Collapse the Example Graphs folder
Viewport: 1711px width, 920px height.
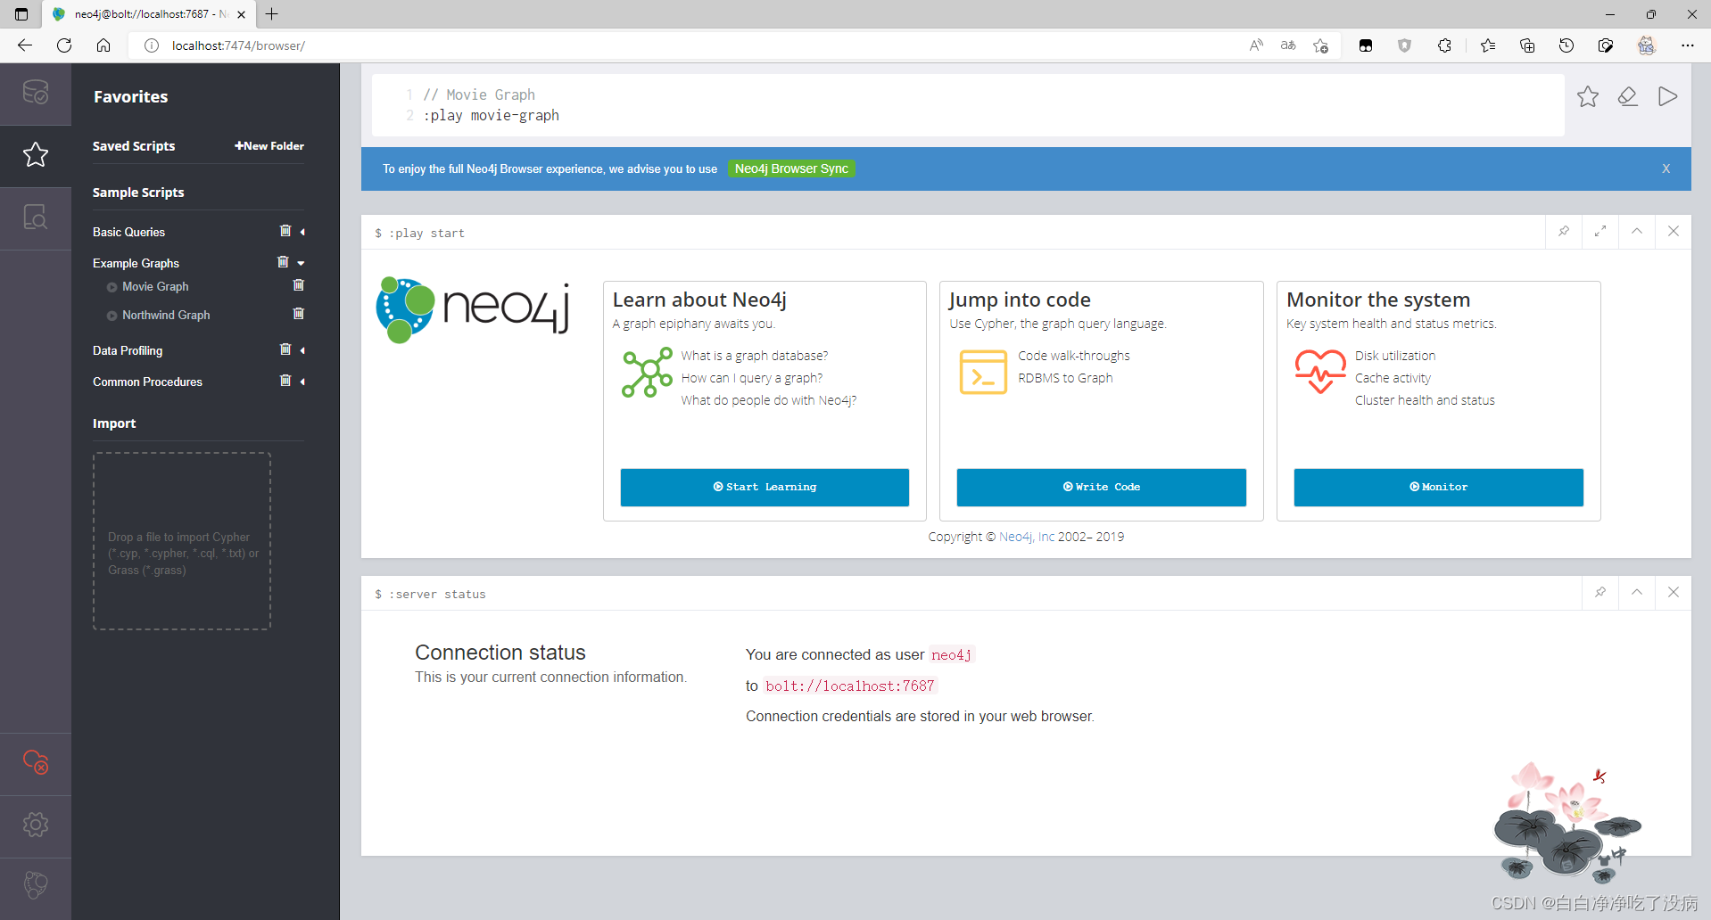302,263
